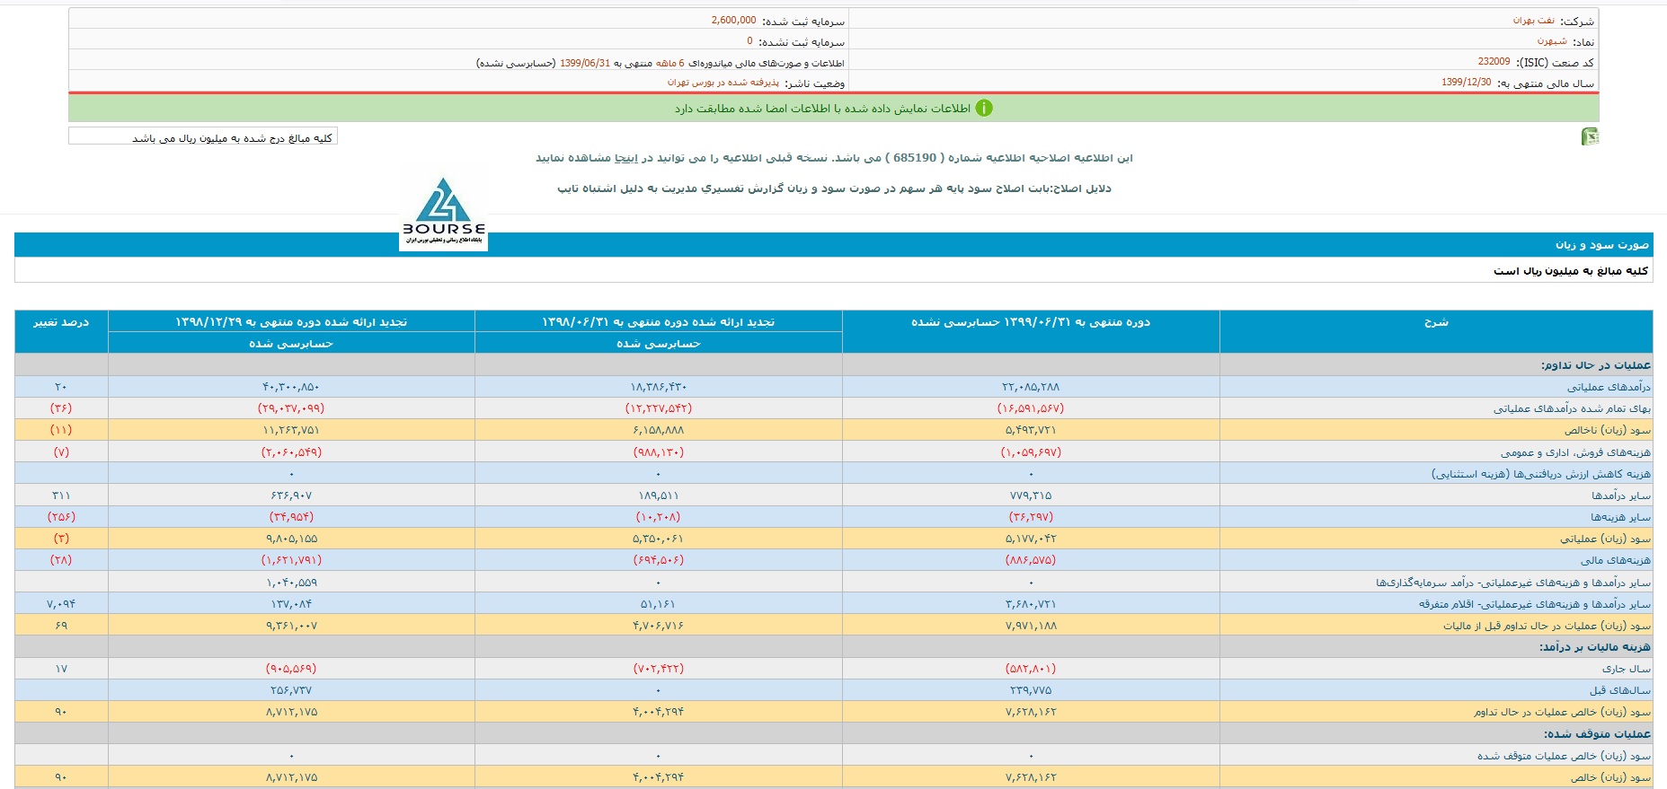Click the Excel export icon

[1590, 136]
